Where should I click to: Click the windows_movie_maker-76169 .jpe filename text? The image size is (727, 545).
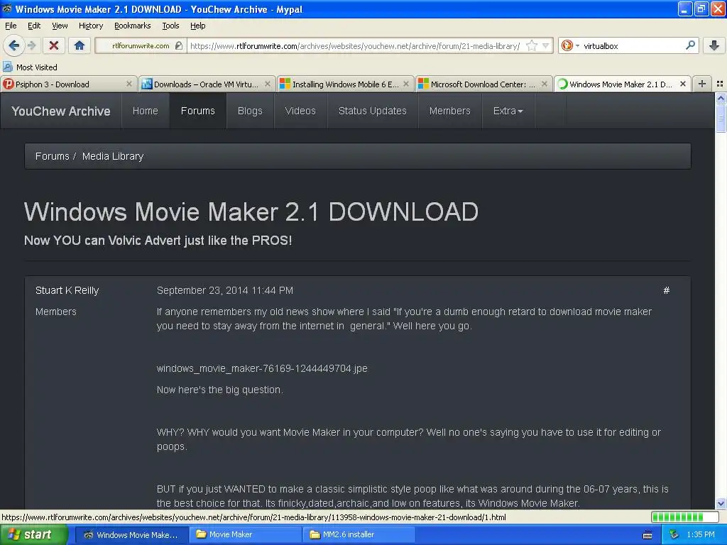(x=262, y=368)
